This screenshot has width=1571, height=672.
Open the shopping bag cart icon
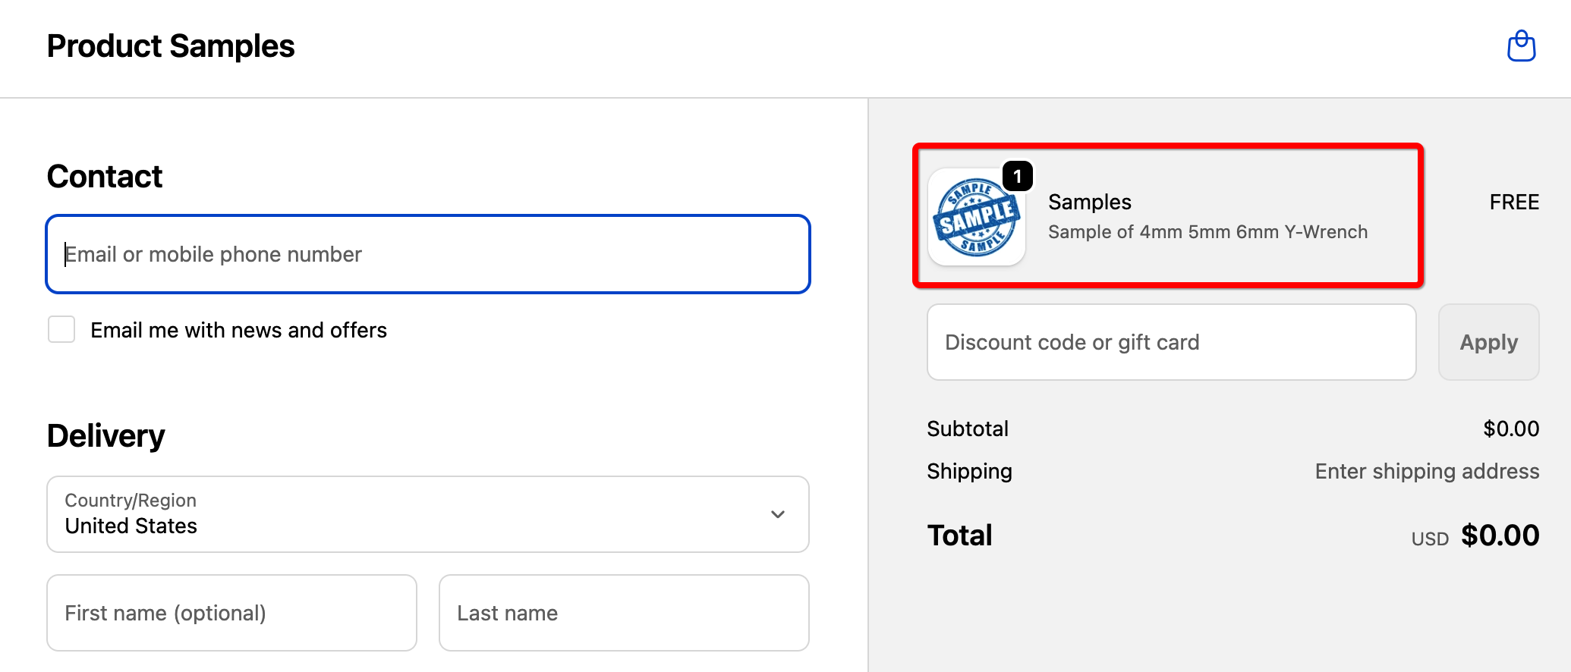(x=1521, y=46)
